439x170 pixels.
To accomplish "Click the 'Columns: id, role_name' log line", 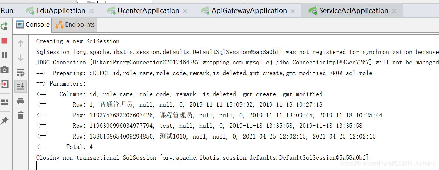I will coord(179,94).
